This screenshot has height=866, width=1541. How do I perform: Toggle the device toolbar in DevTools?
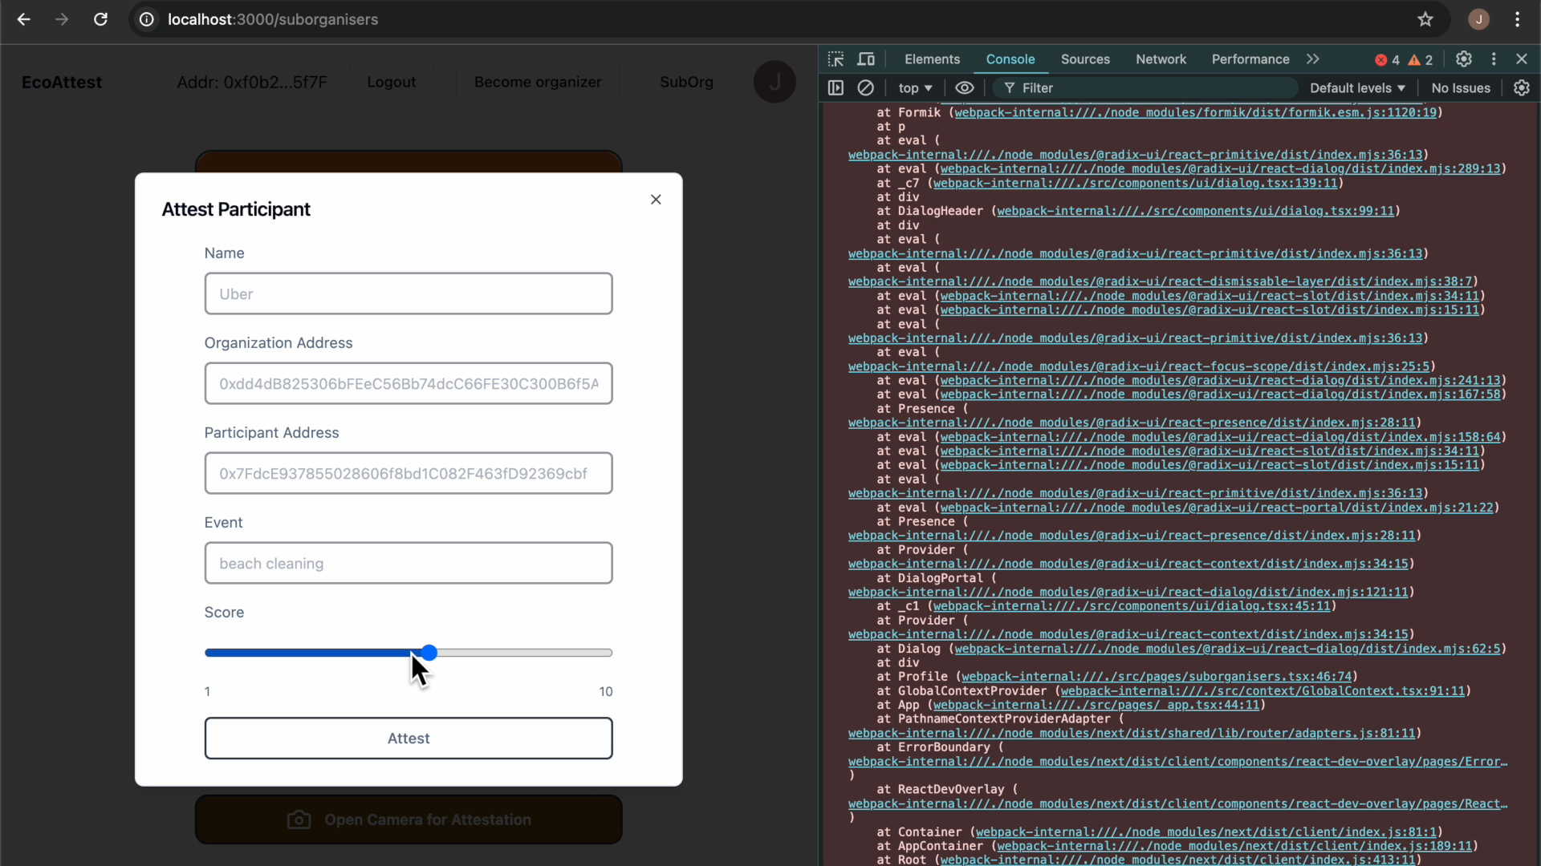coord(866,59)
